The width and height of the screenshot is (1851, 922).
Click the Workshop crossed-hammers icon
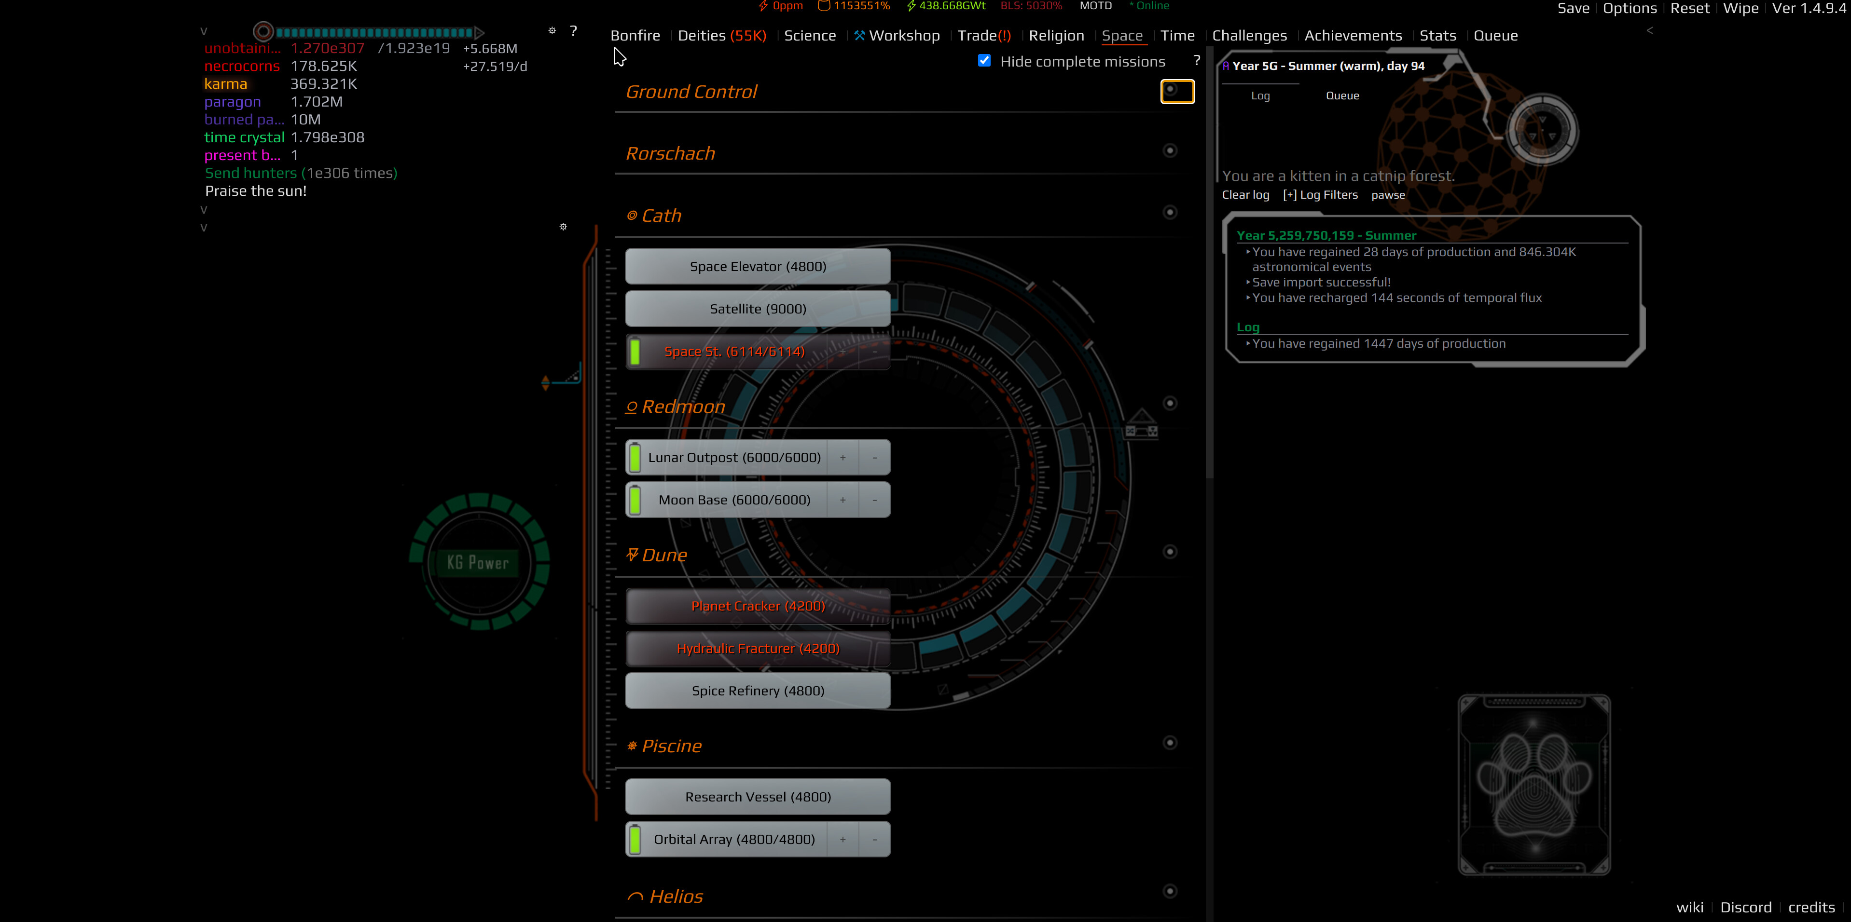[x=859, y=34]
